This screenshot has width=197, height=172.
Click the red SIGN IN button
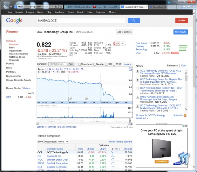click(x=182, y=21)
